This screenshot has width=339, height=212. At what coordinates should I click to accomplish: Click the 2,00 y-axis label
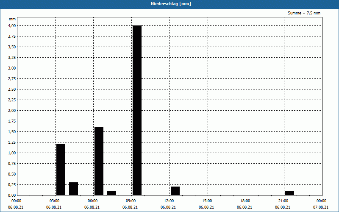12,110
